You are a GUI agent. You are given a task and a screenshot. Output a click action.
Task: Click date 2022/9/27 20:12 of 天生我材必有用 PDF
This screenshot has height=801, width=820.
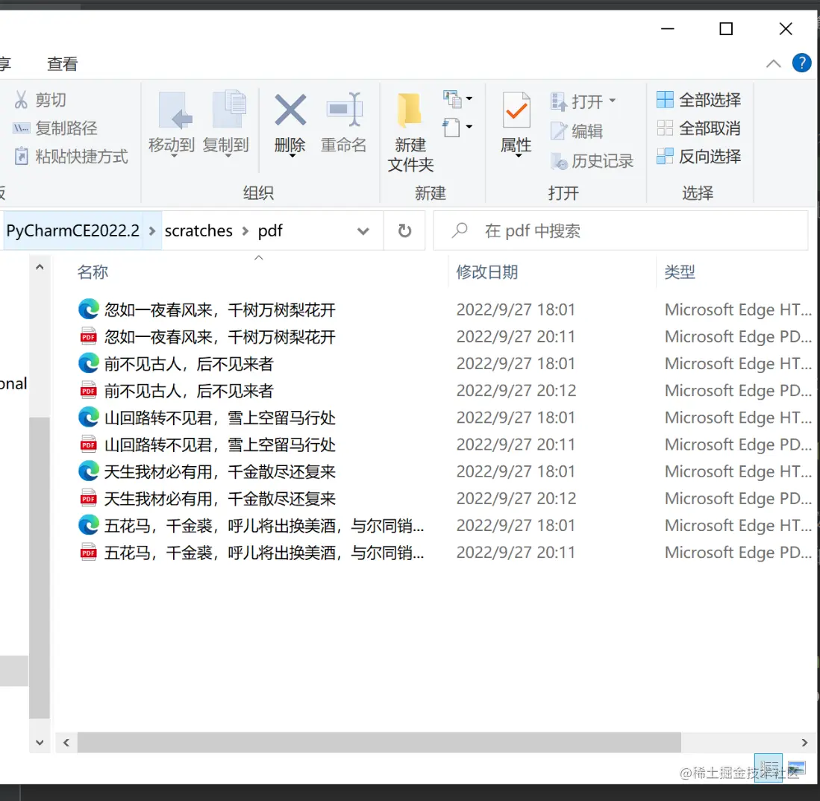pos(516,499)
